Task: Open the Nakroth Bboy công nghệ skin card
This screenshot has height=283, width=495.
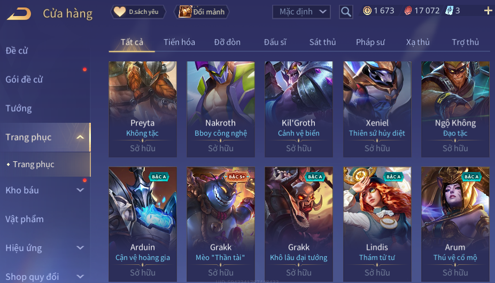Action: tap(221, 109)
